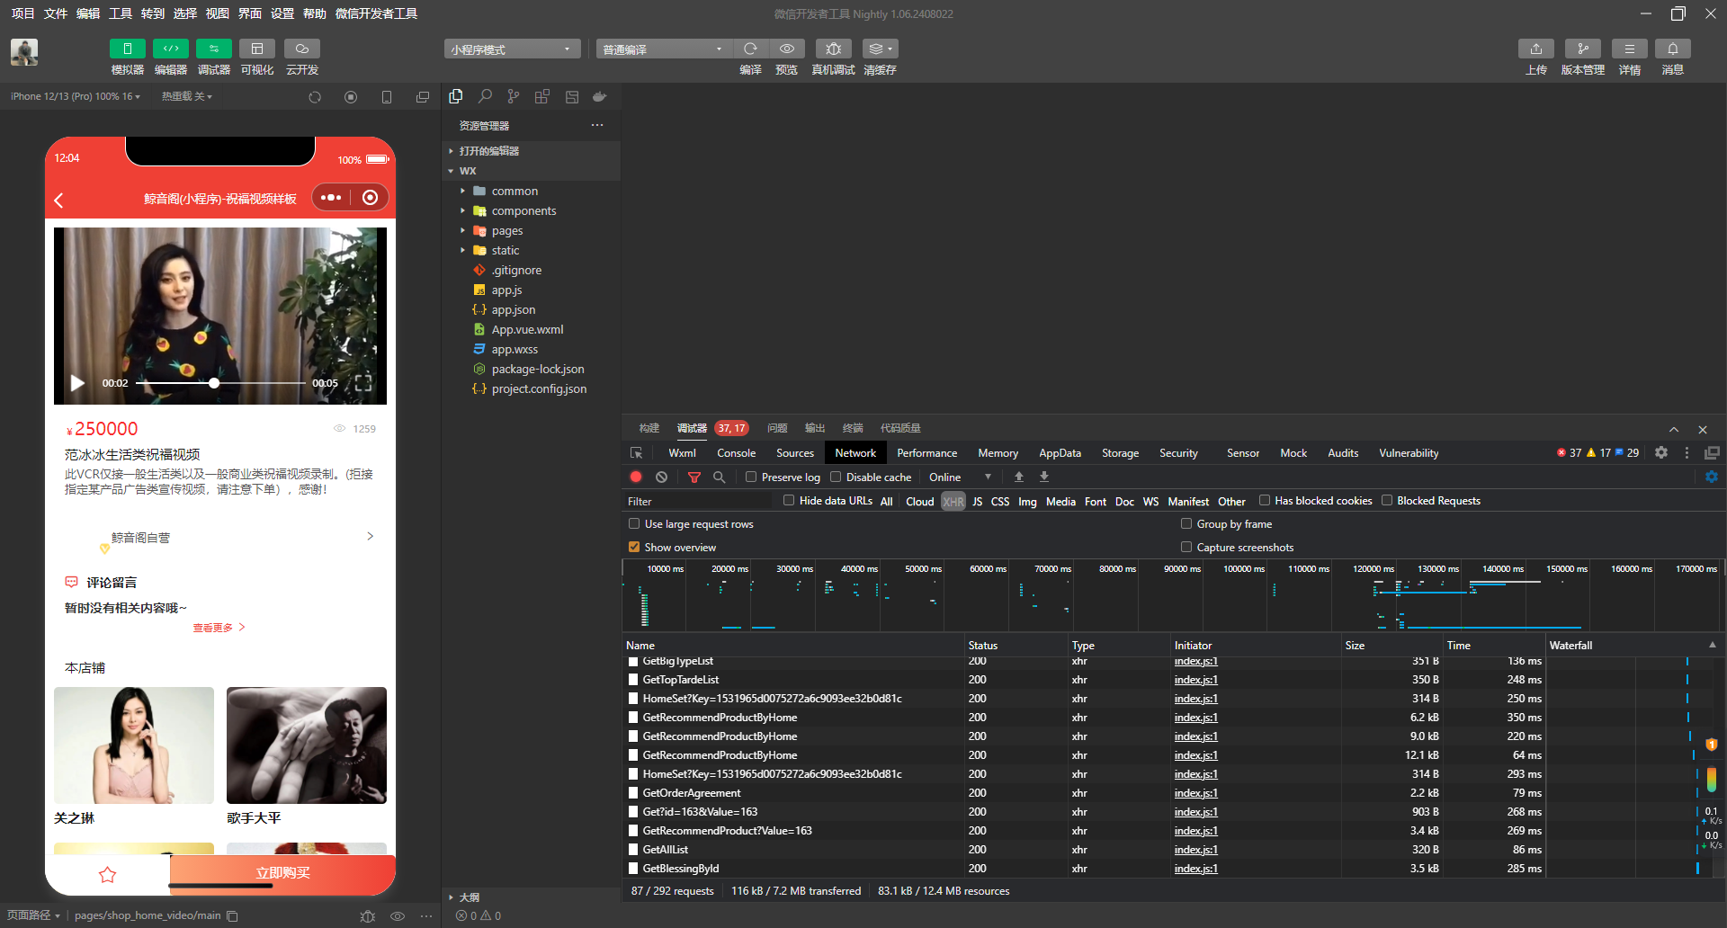Open DevTools settings gear icon
This screenshot has width=1727, height=928.
click(x=1661, y=453)
